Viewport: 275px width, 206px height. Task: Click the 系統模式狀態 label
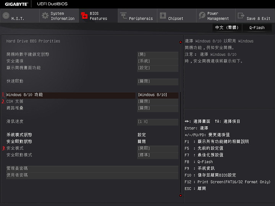tap(19, 135)
